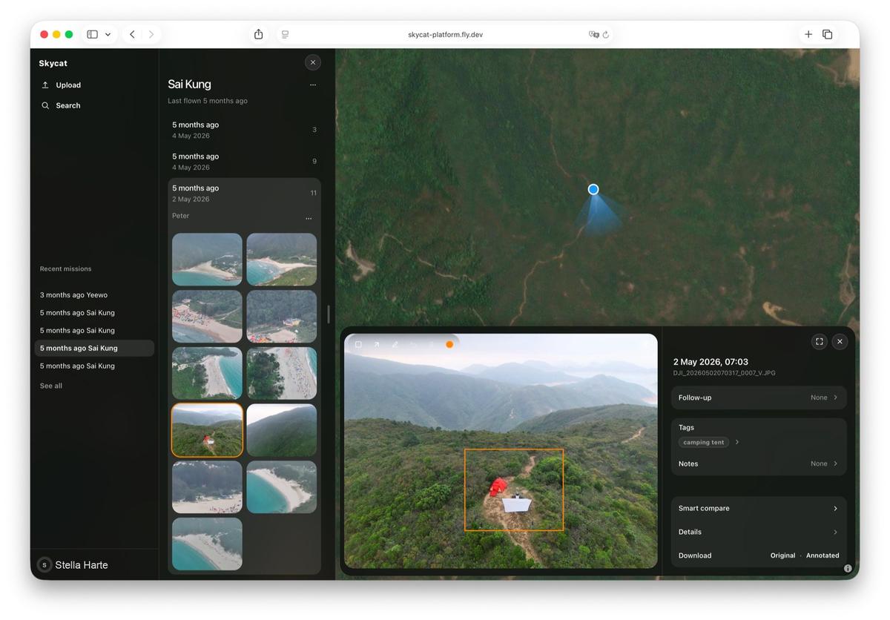
Task: Select the rectangle annotation tool
Action: pos(358,344)
